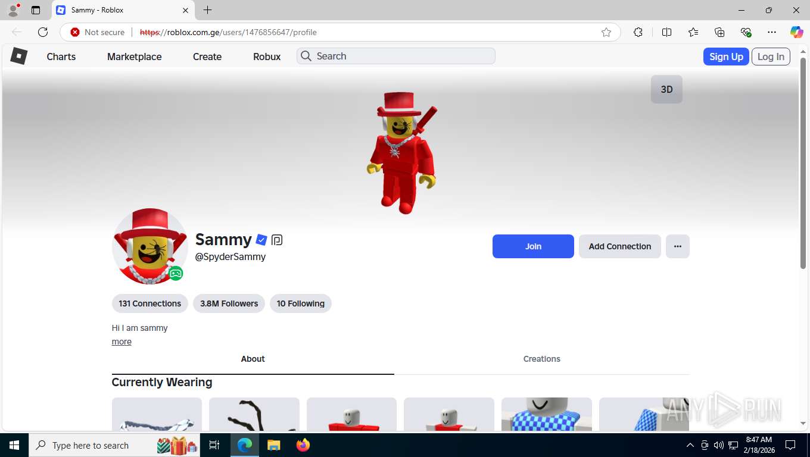Image resolution: width=810 pixels, height=457 pixels.
Task: Click the blue Join button
Action: [x=533, y=246]
